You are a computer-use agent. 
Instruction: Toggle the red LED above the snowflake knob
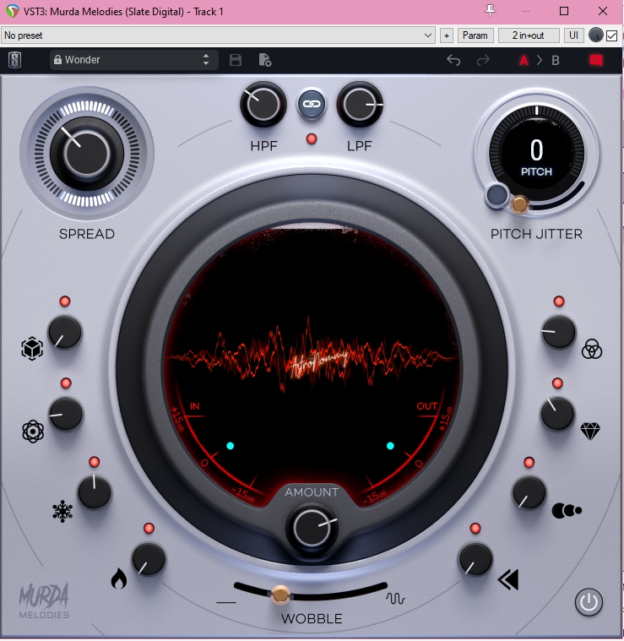(x=95, y=462)
